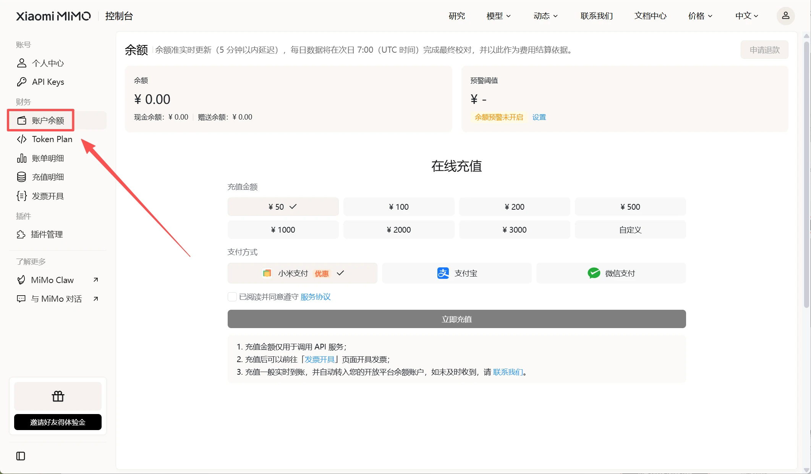Click the claw icon beside MiMo Claw

[x=21, y=280]
